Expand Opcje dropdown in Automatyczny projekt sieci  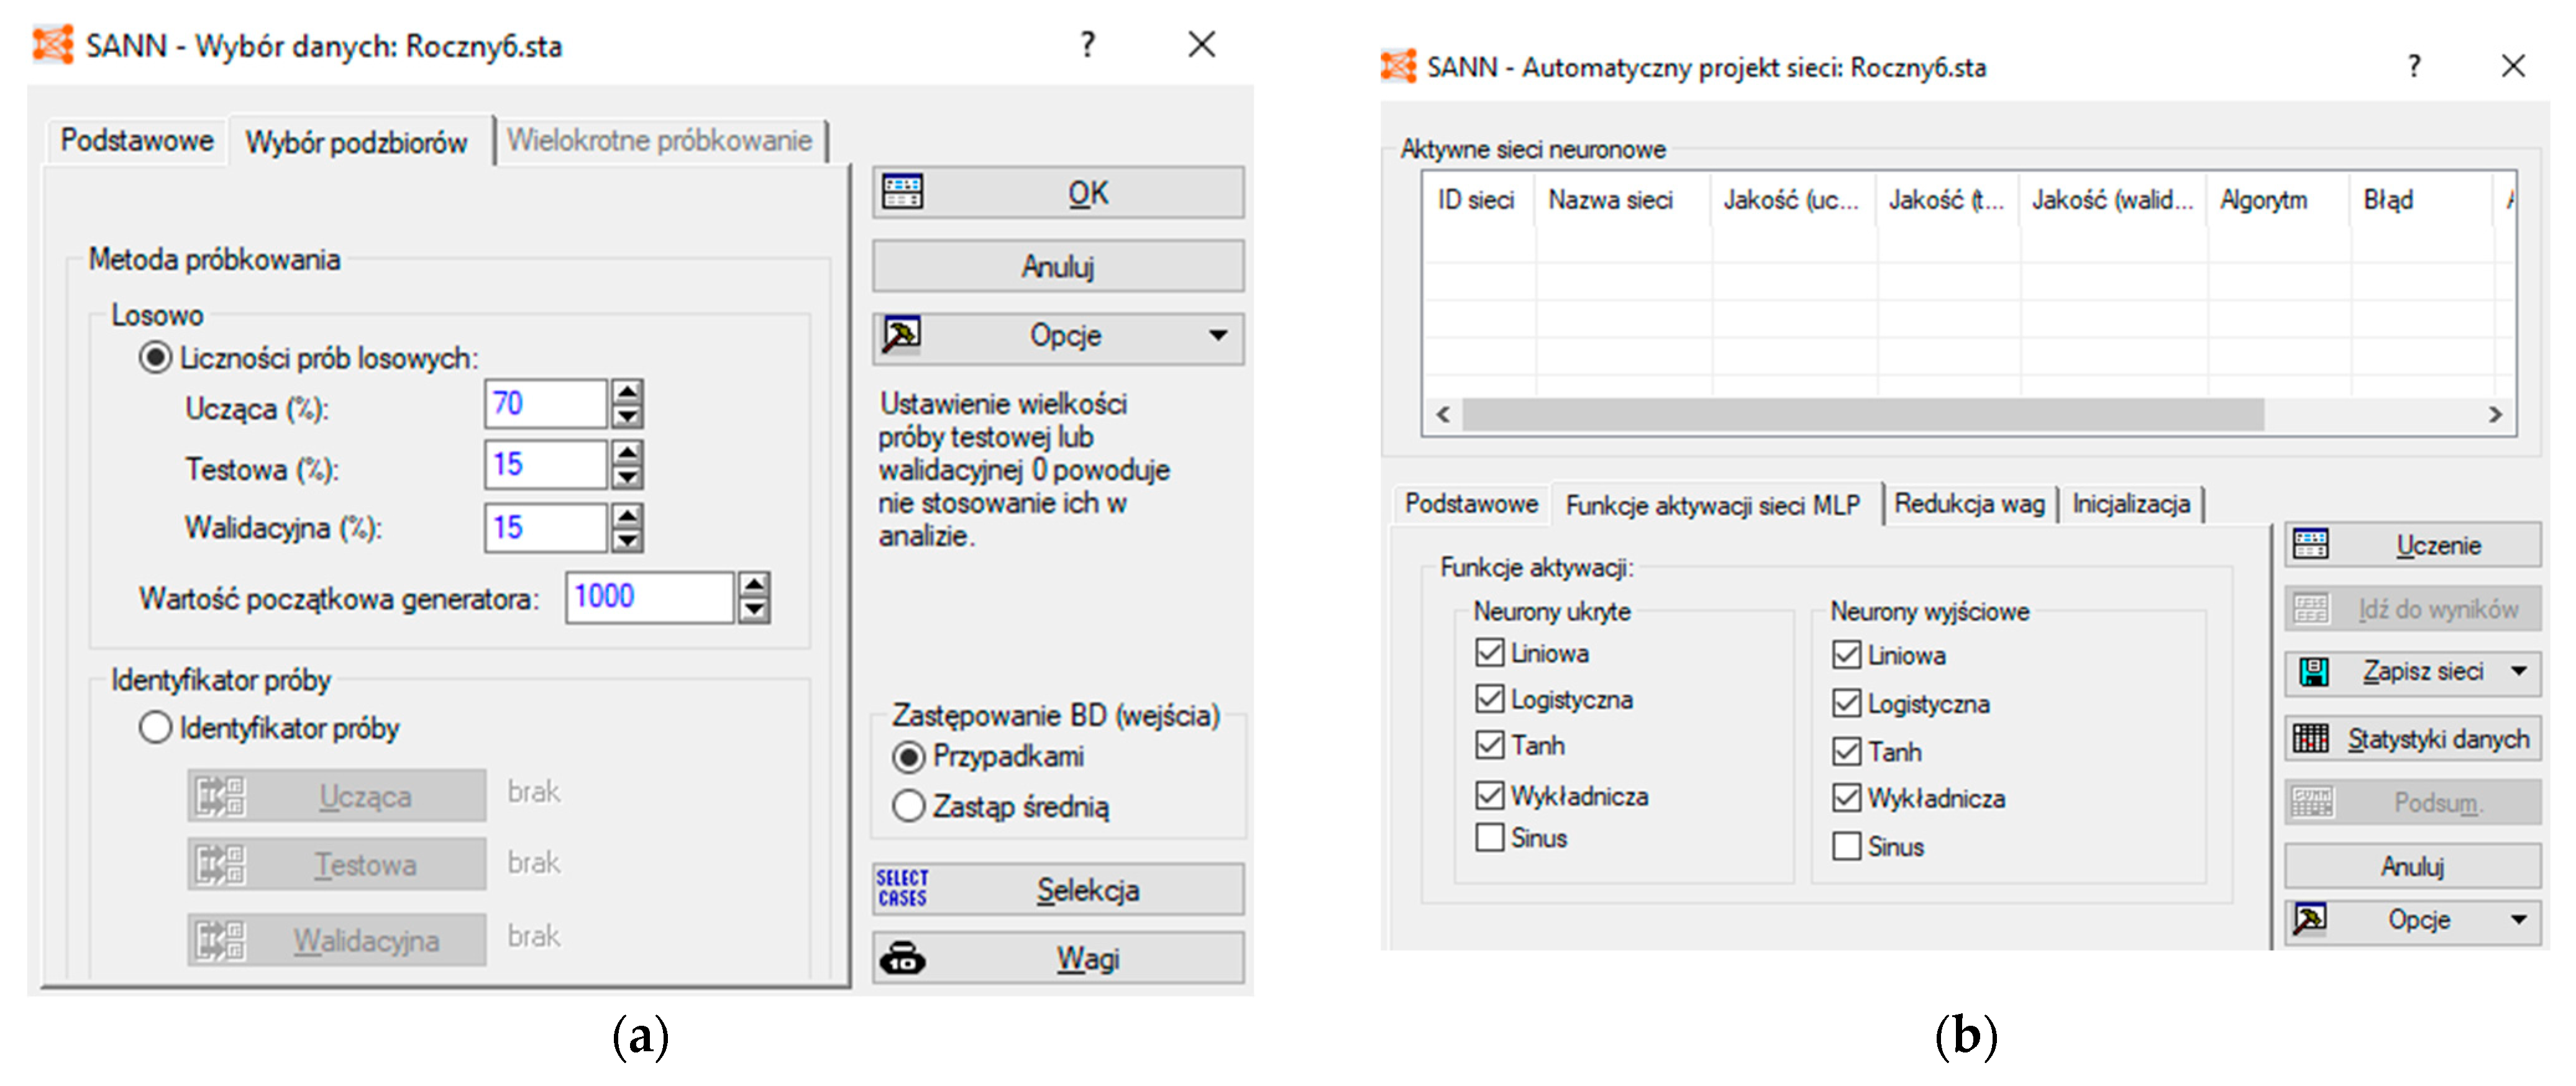tap(2519, 918)
